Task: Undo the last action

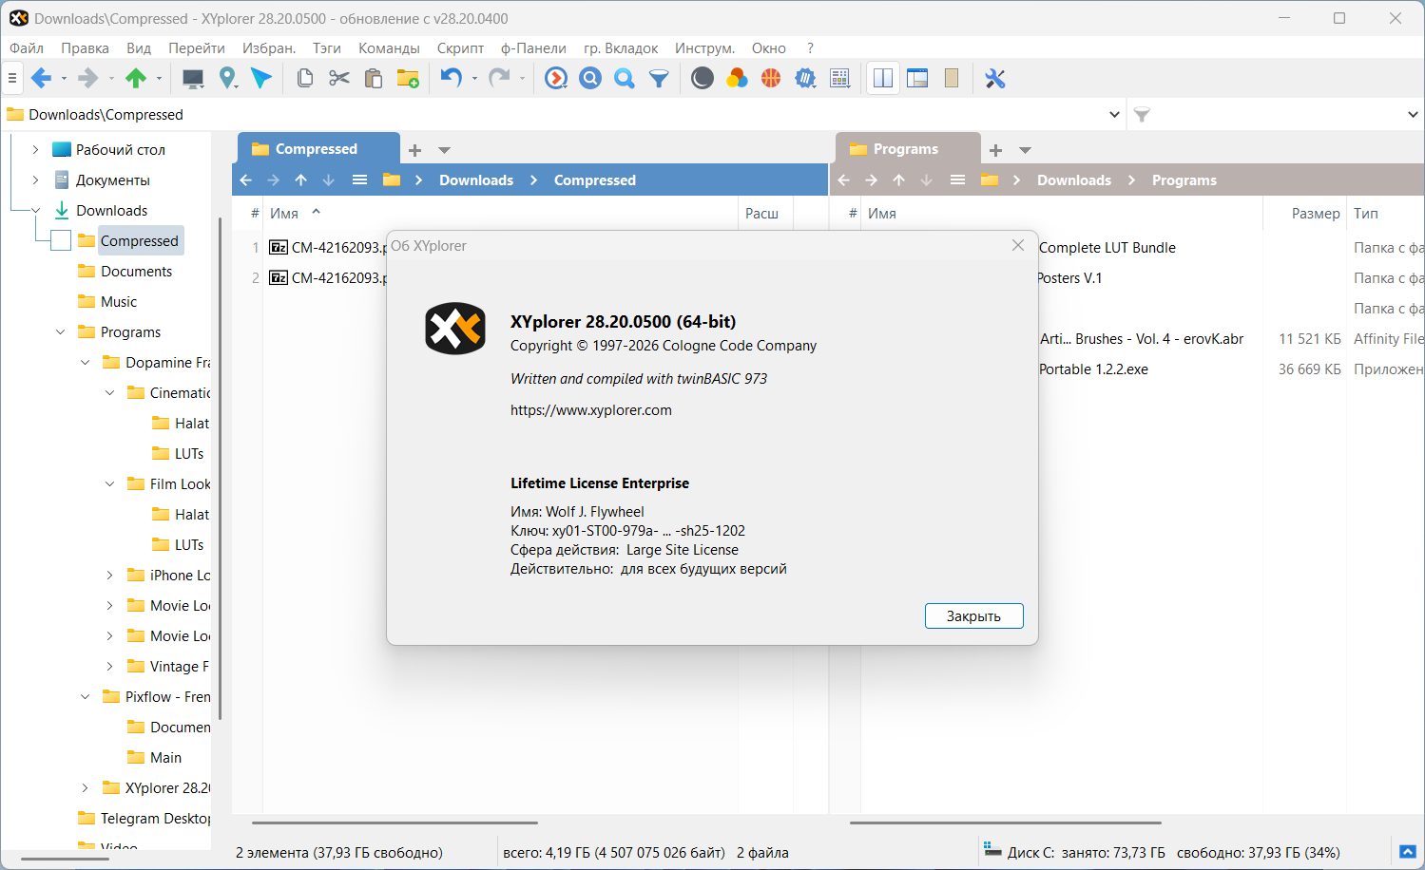Action: [452, 79]
